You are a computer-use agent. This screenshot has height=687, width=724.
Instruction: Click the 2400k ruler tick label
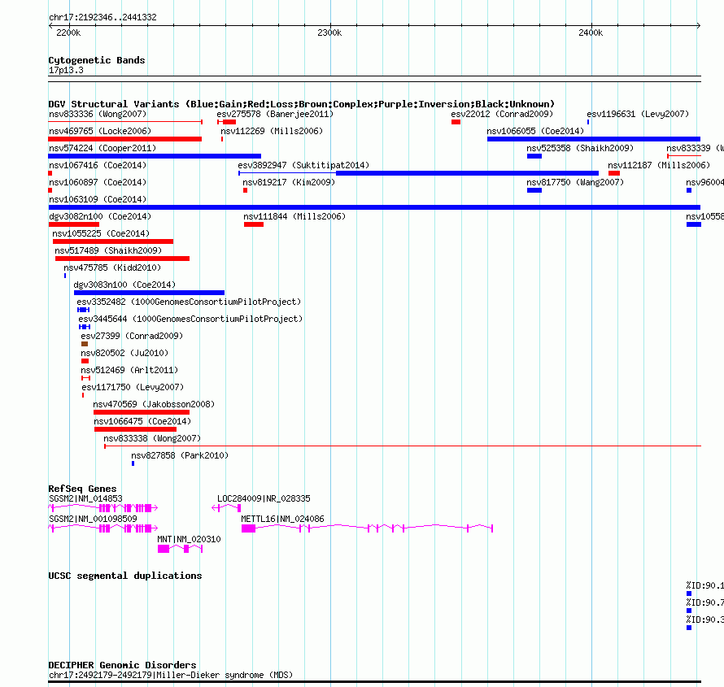[591, 33]
